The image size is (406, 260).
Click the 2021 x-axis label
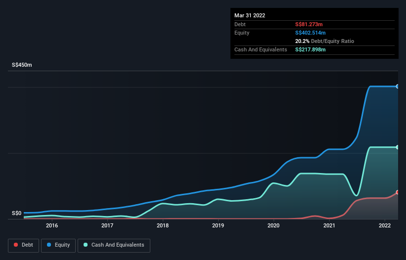click(329, 225)
